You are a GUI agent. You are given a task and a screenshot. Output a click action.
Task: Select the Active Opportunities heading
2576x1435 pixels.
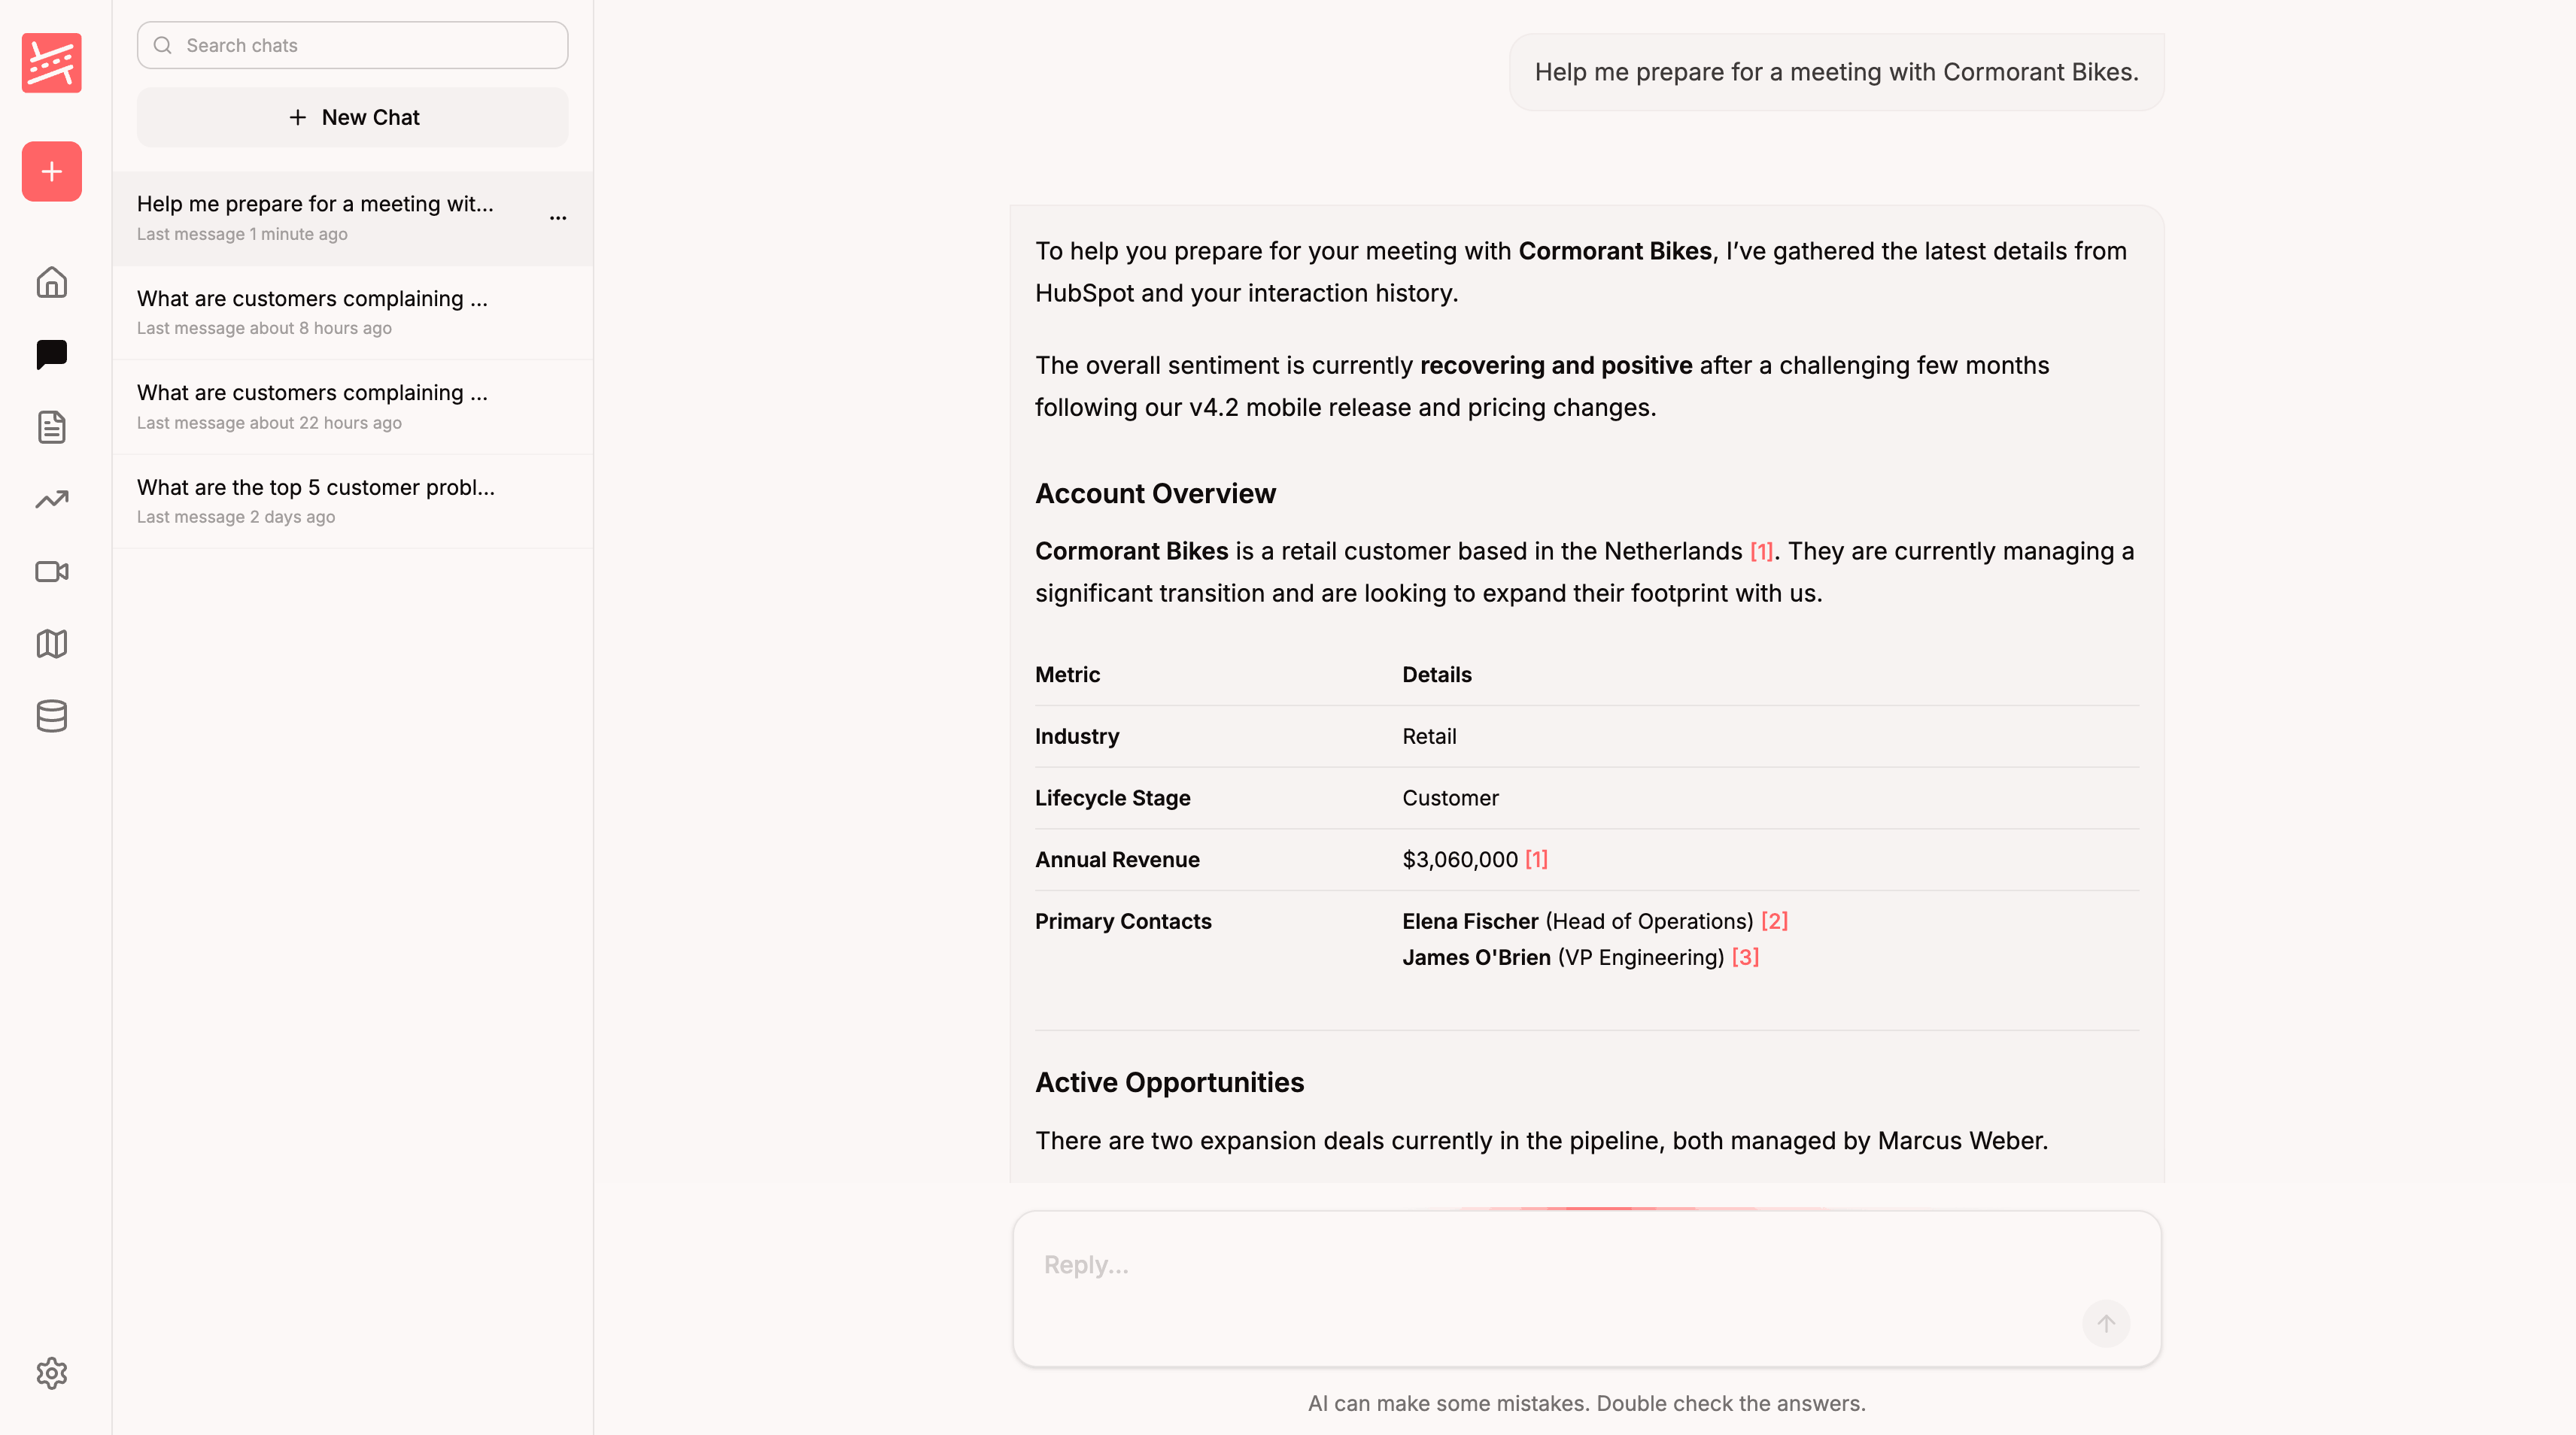pyautogui.click(x=1169, y=1082)
